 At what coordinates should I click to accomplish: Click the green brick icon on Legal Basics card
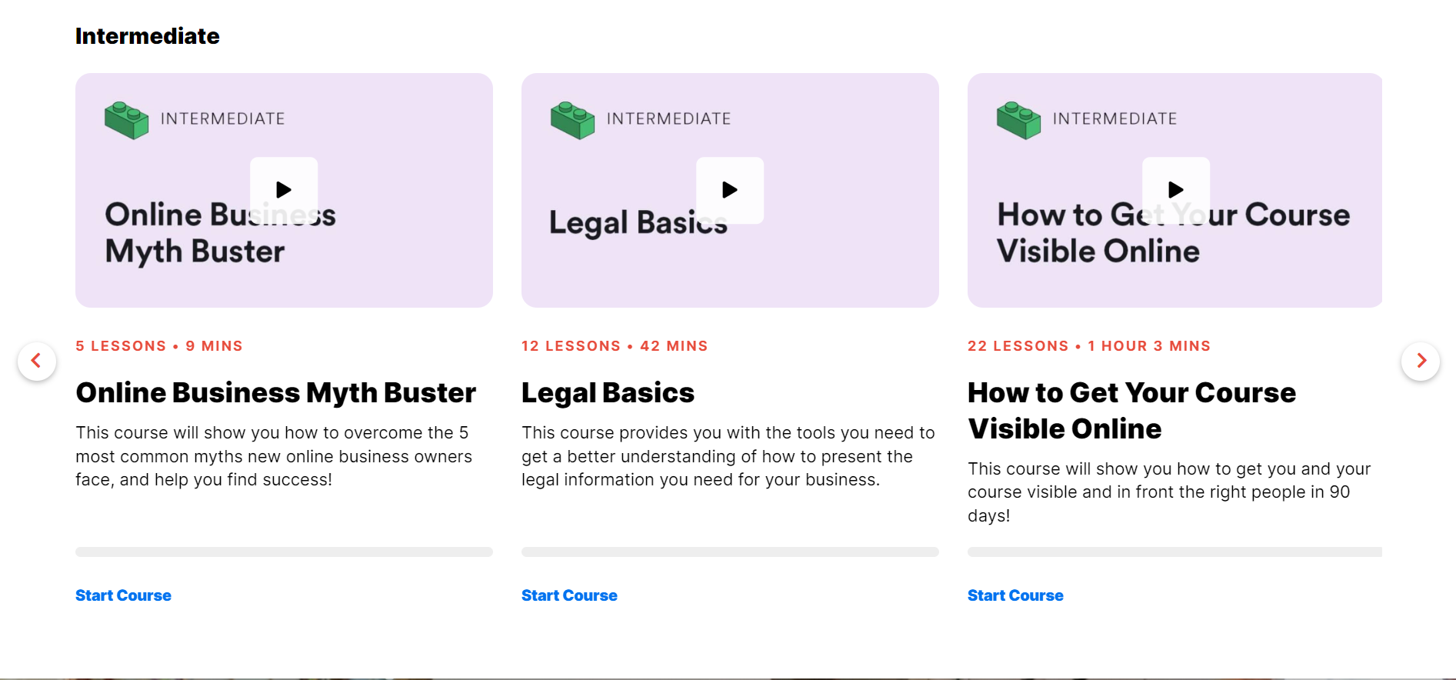coord(572,120)
